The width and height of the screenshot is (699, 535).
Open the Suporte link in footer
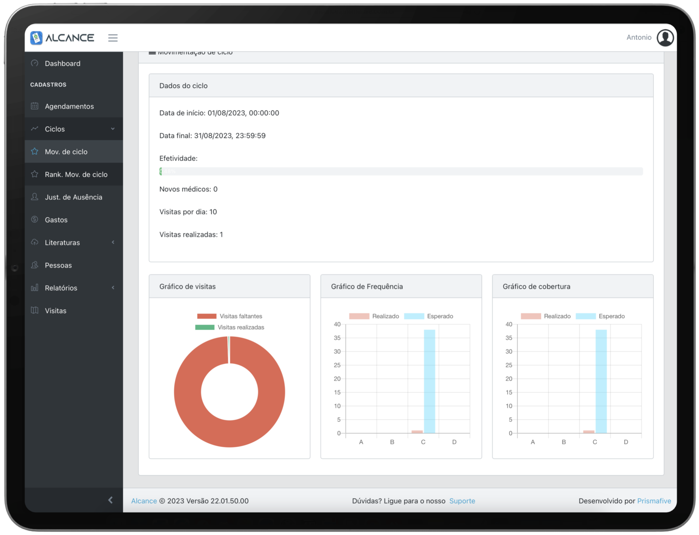tap(462, 501)
